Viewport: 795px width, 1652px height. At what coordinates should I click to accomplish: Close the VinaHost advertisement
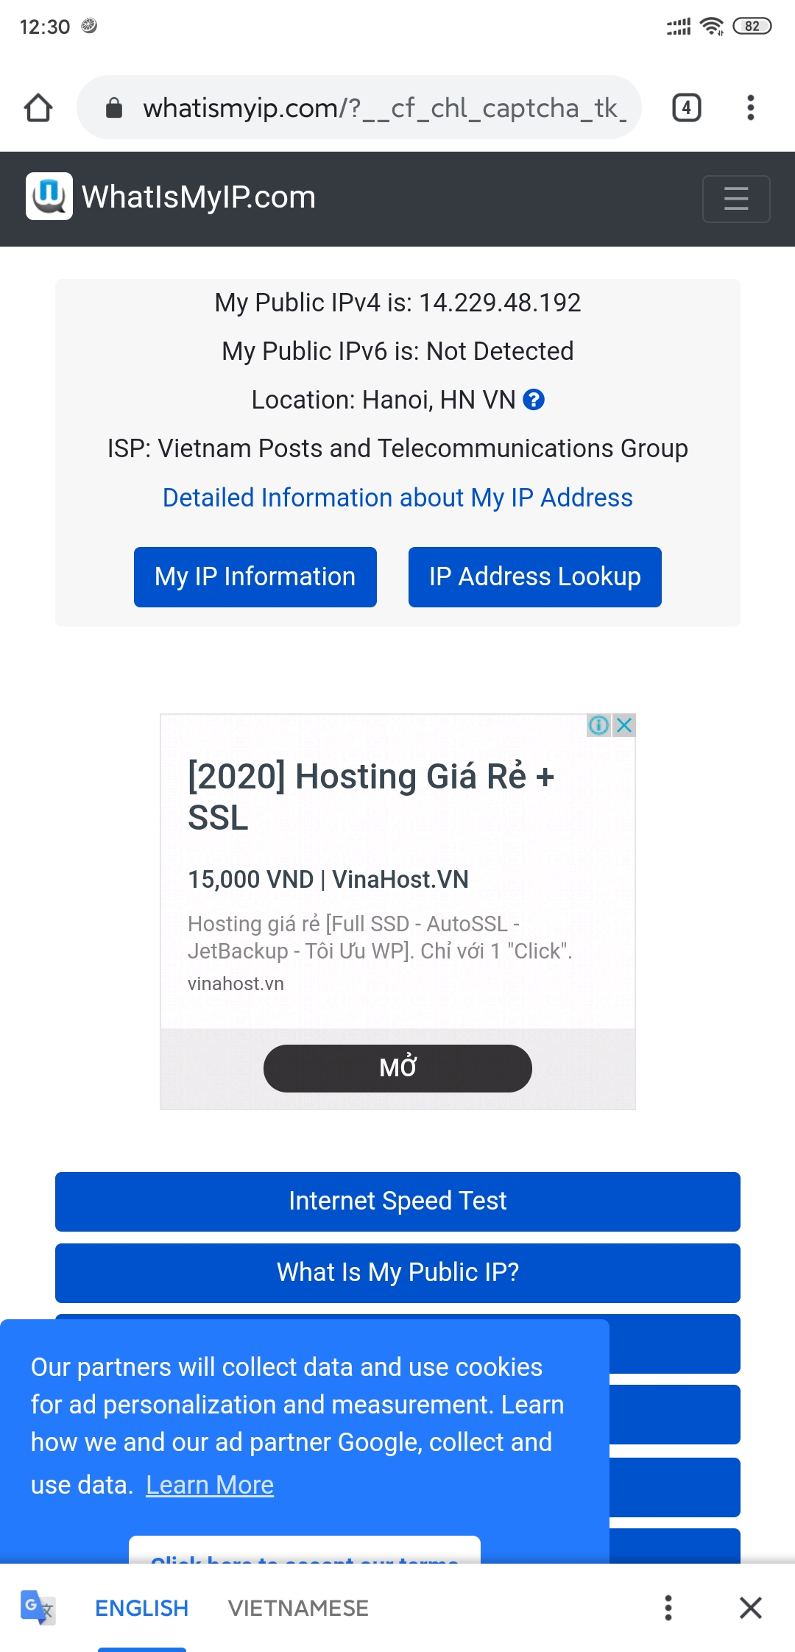(624, 725)
